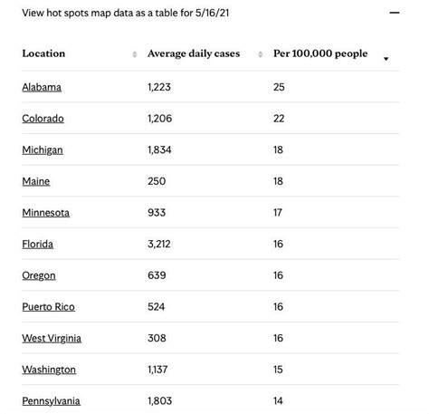This screenshot has width=429, height=414.
Task: Open the Colorado link
Action: (43, 119)
